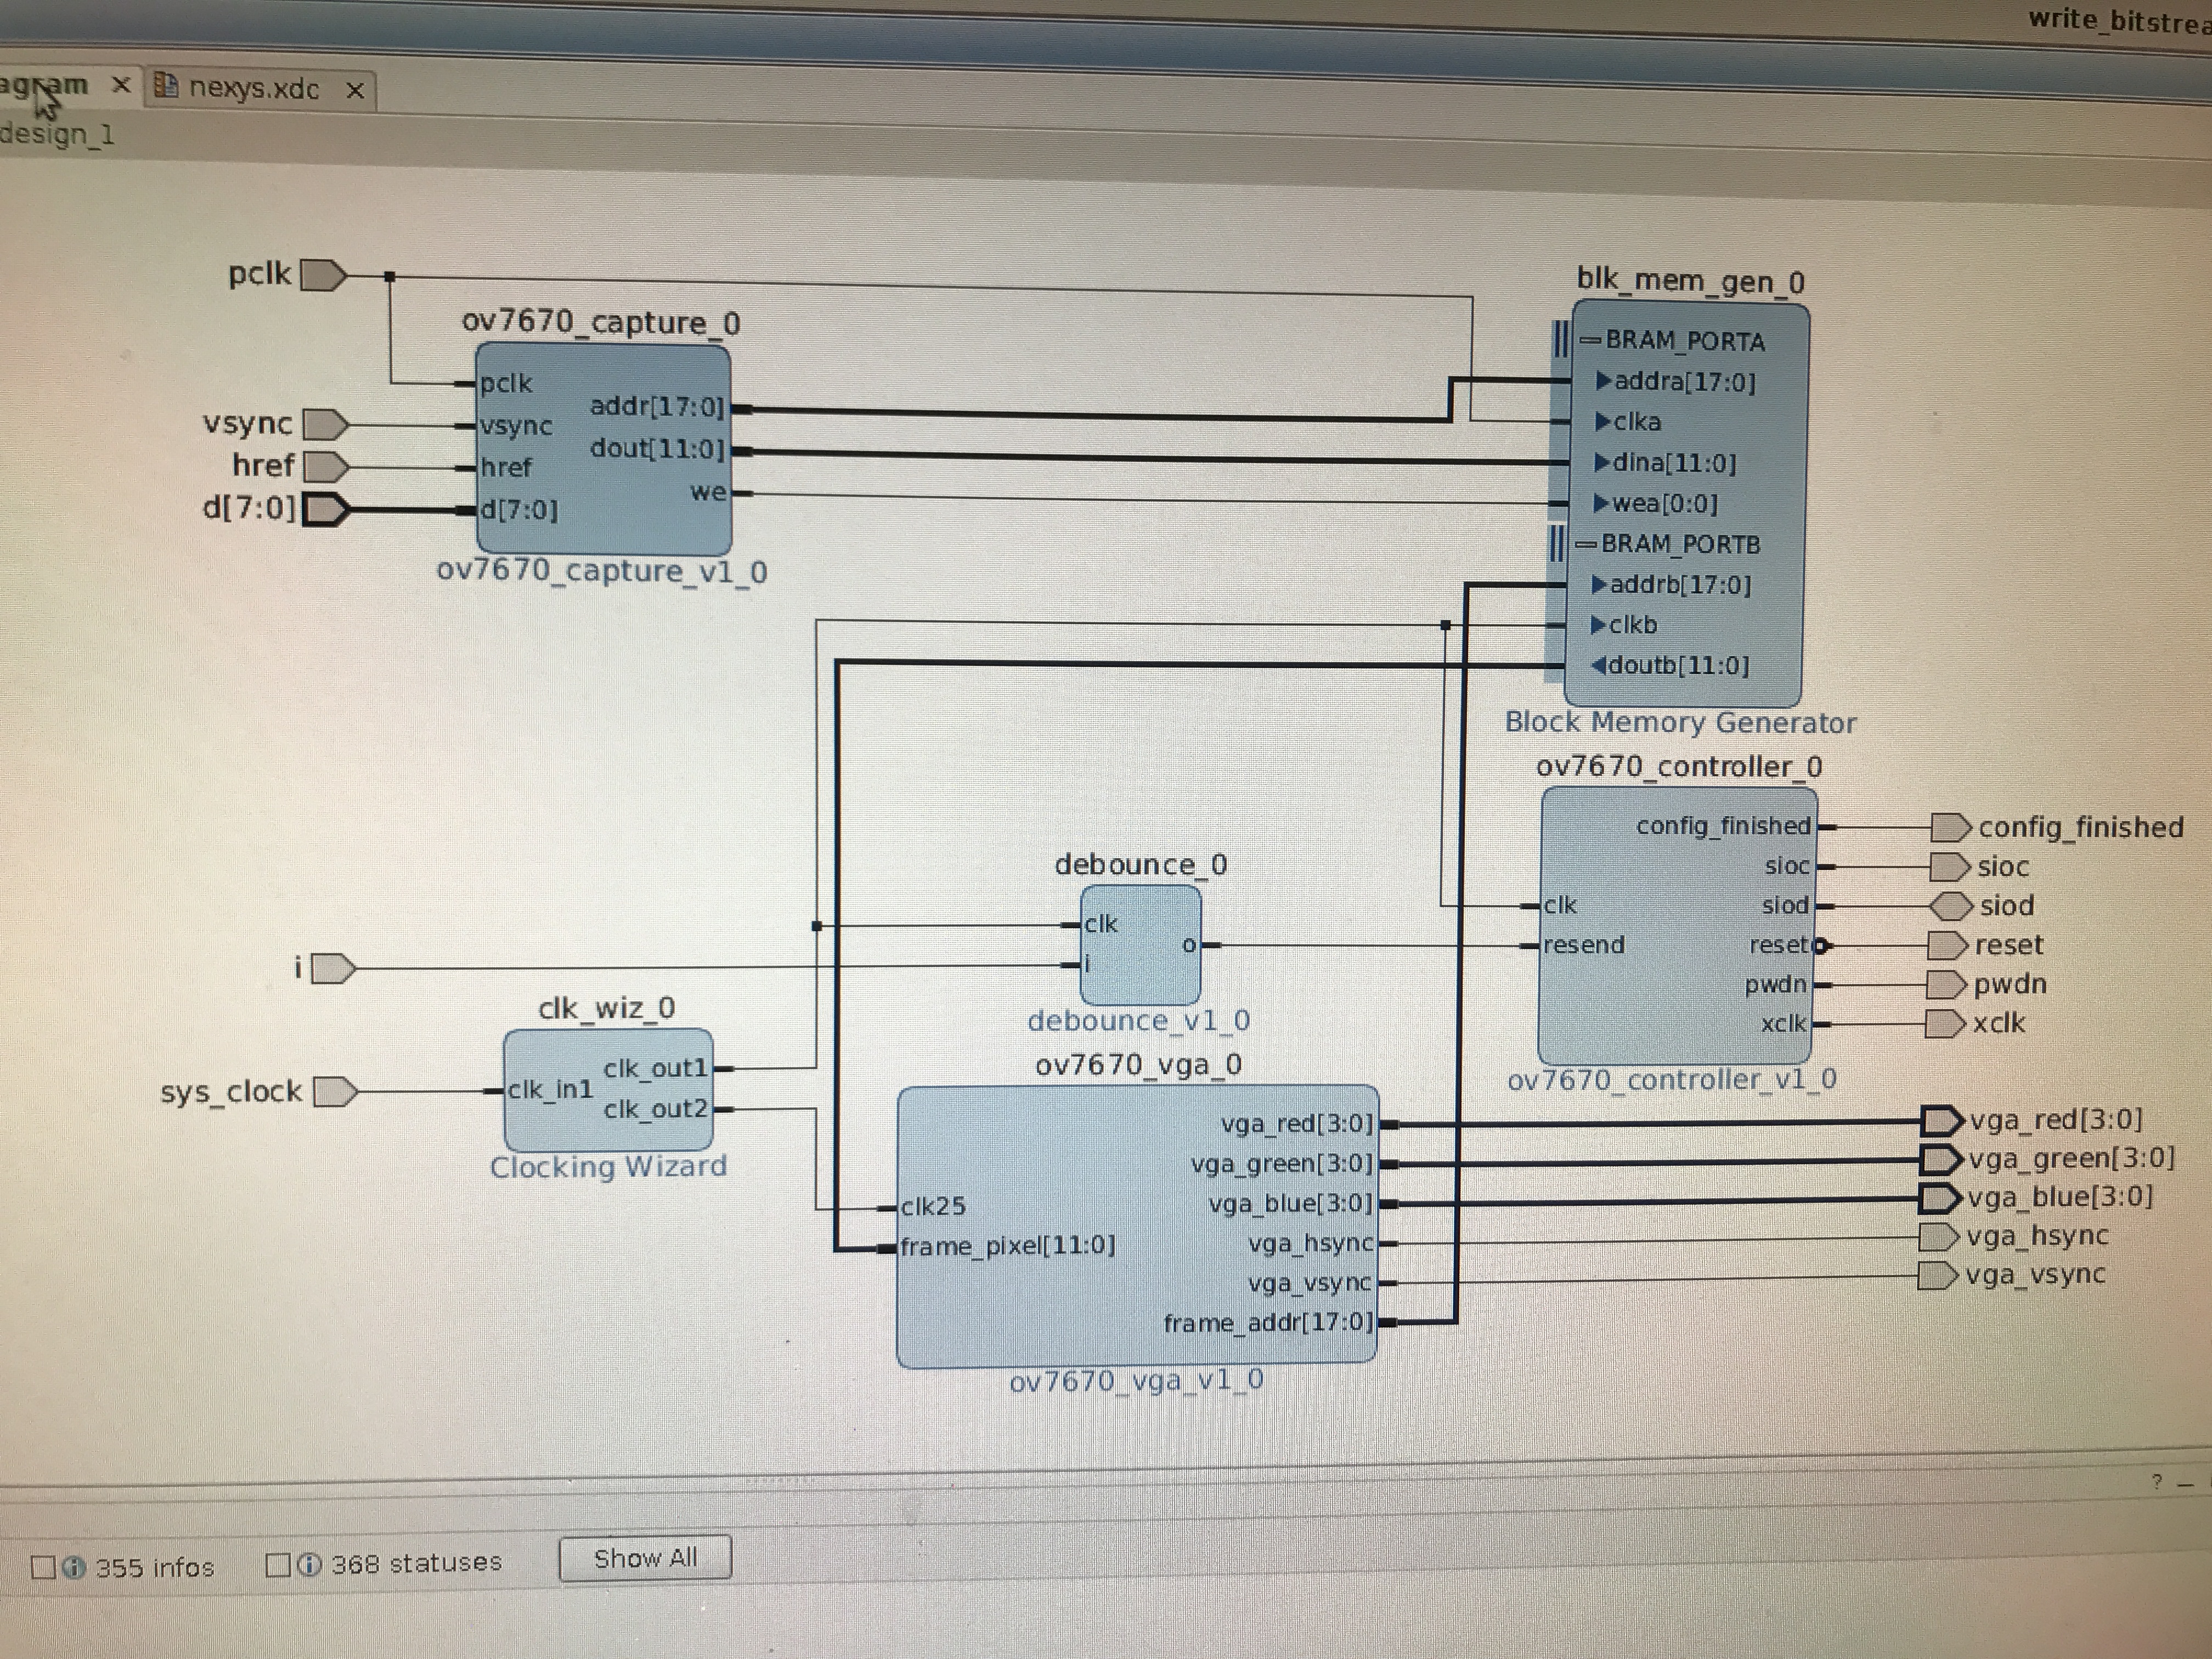Minimize the messages panel

[2186, 1484]
